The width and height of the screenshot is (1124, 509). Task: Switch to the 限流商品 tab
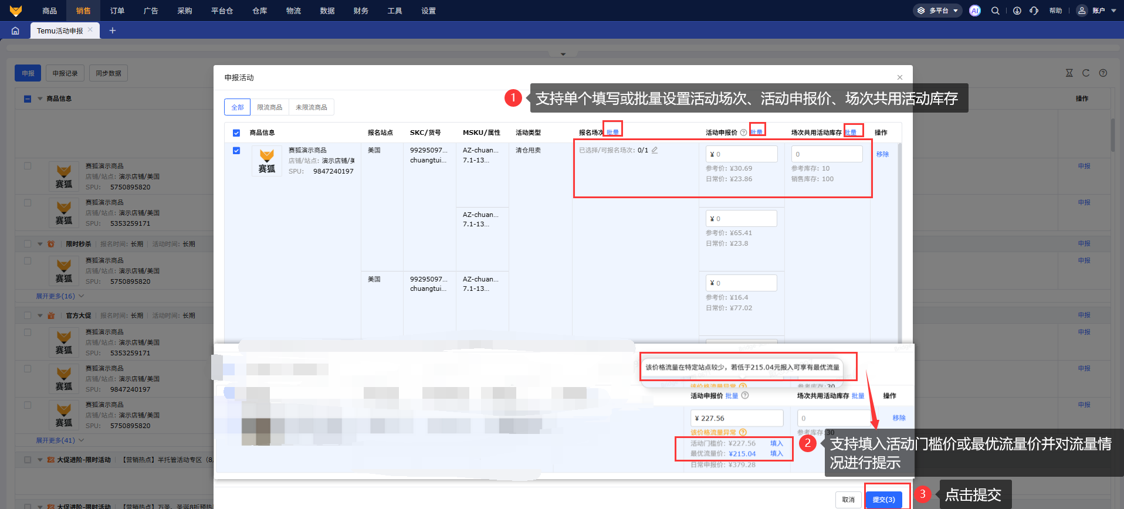coord(270,107)
